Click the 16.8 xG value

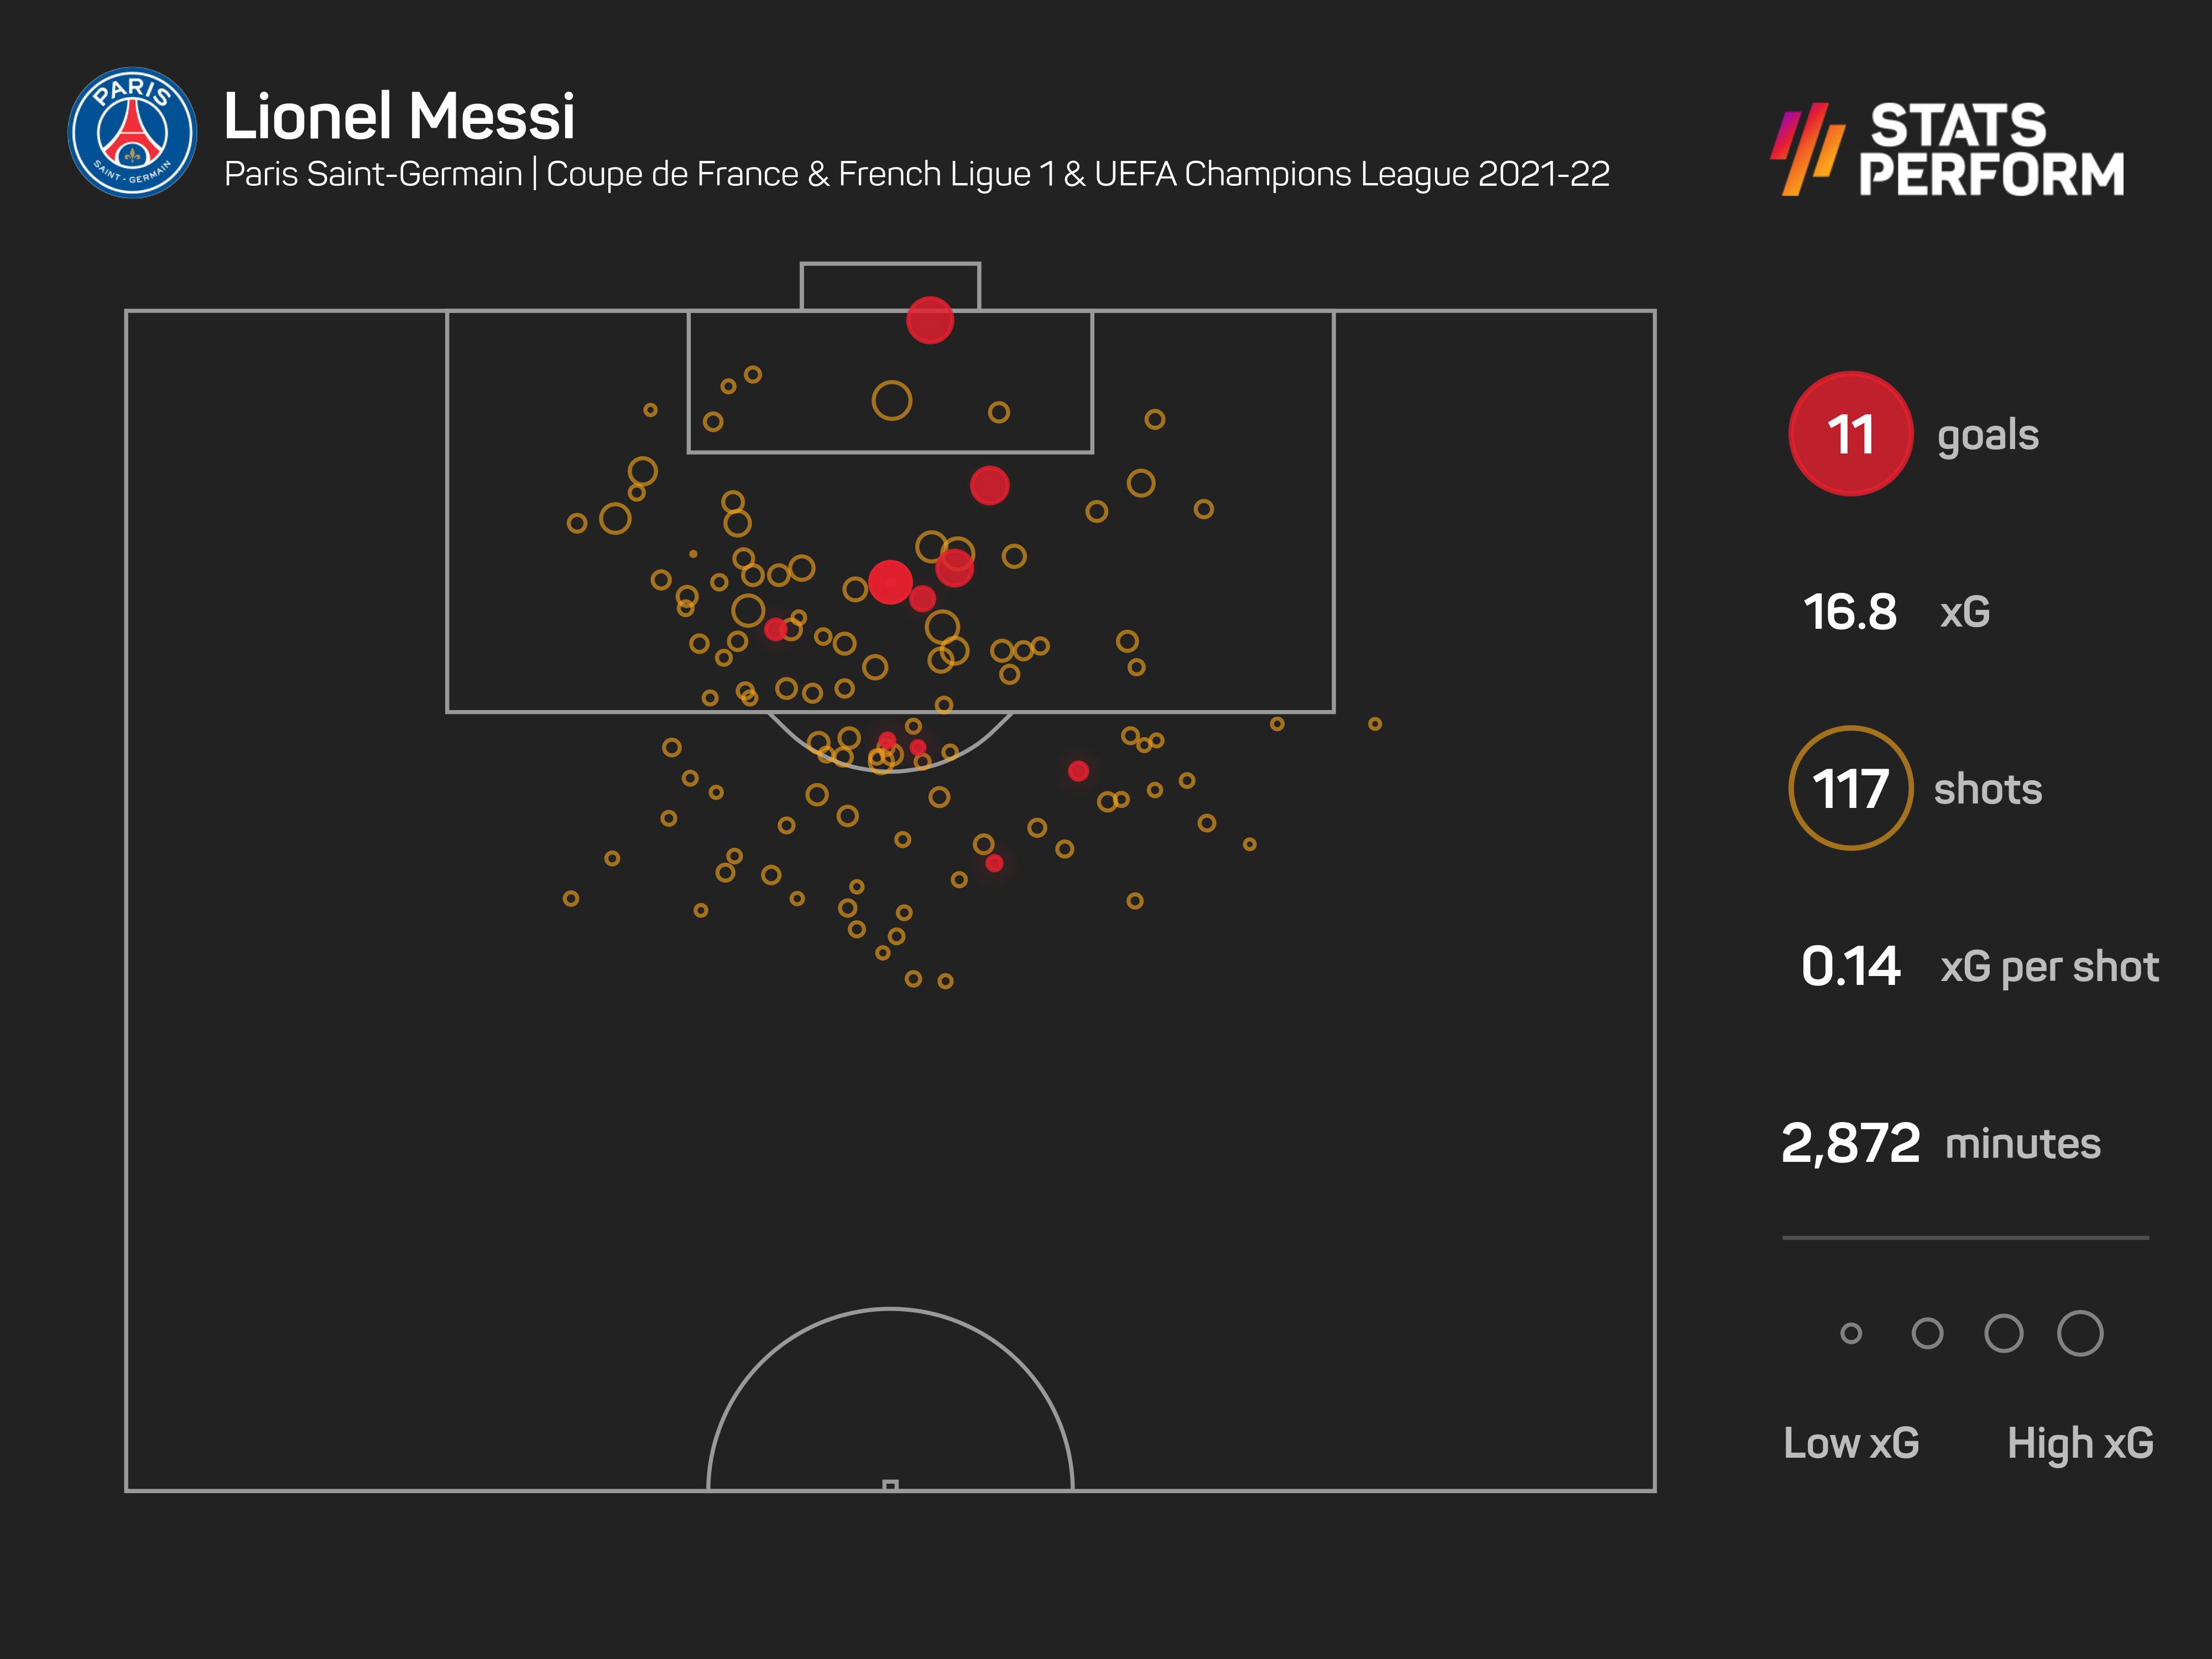1850,612
